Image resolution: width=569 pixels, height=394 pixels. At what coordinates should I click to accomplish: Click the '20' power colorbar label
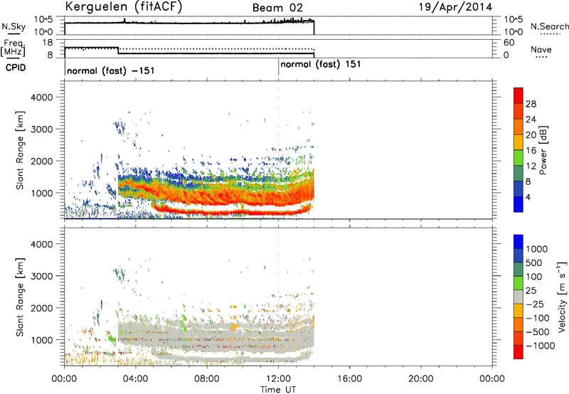click(531, 135)
